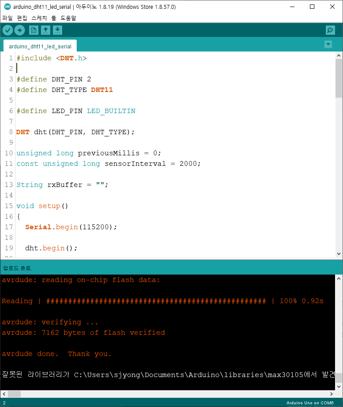Click the Upload arrow button
The image size is (343, 407).
(x=19, y=30)
